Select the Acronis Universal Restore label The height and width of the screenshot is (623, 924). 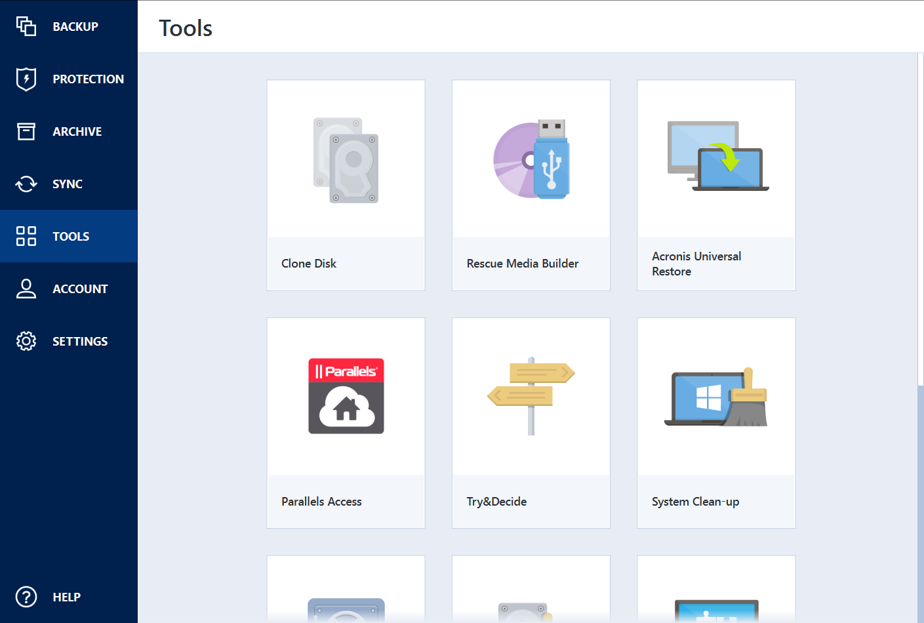[696, 264]
